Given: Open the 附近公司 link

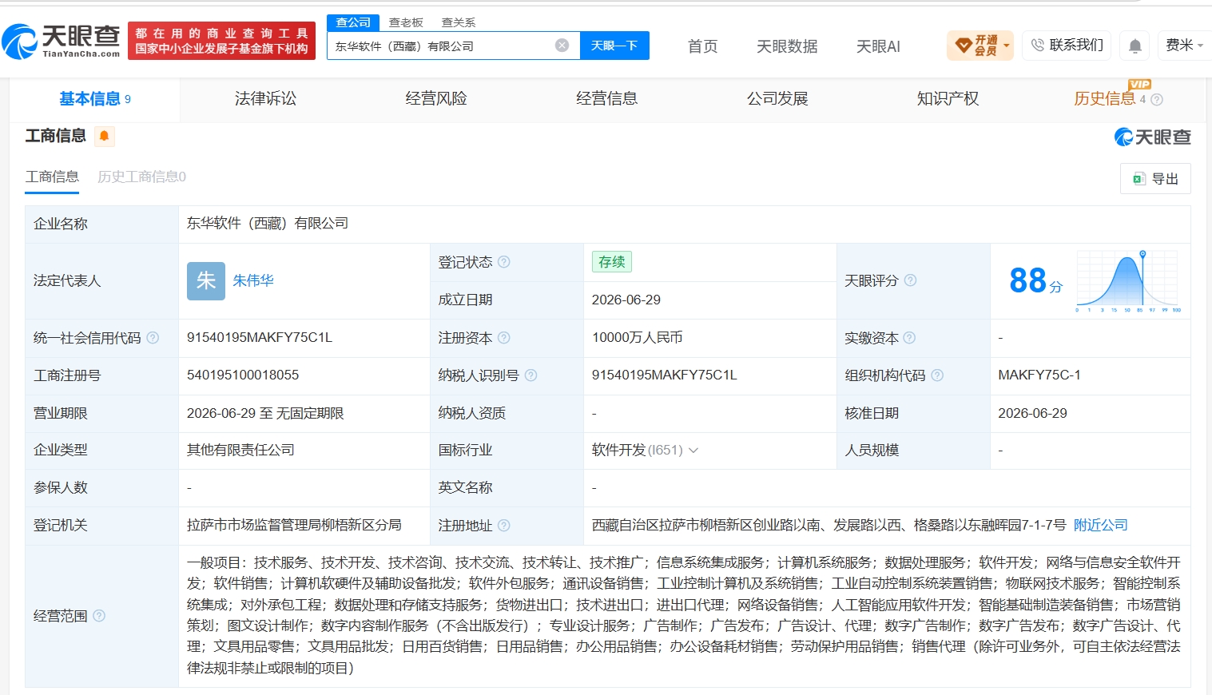Looking at the screenshot, I should 1100,526.
